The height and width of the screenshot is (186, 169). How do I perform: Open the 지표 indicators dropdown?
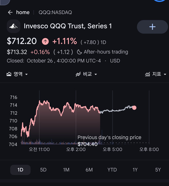[156, 74]
